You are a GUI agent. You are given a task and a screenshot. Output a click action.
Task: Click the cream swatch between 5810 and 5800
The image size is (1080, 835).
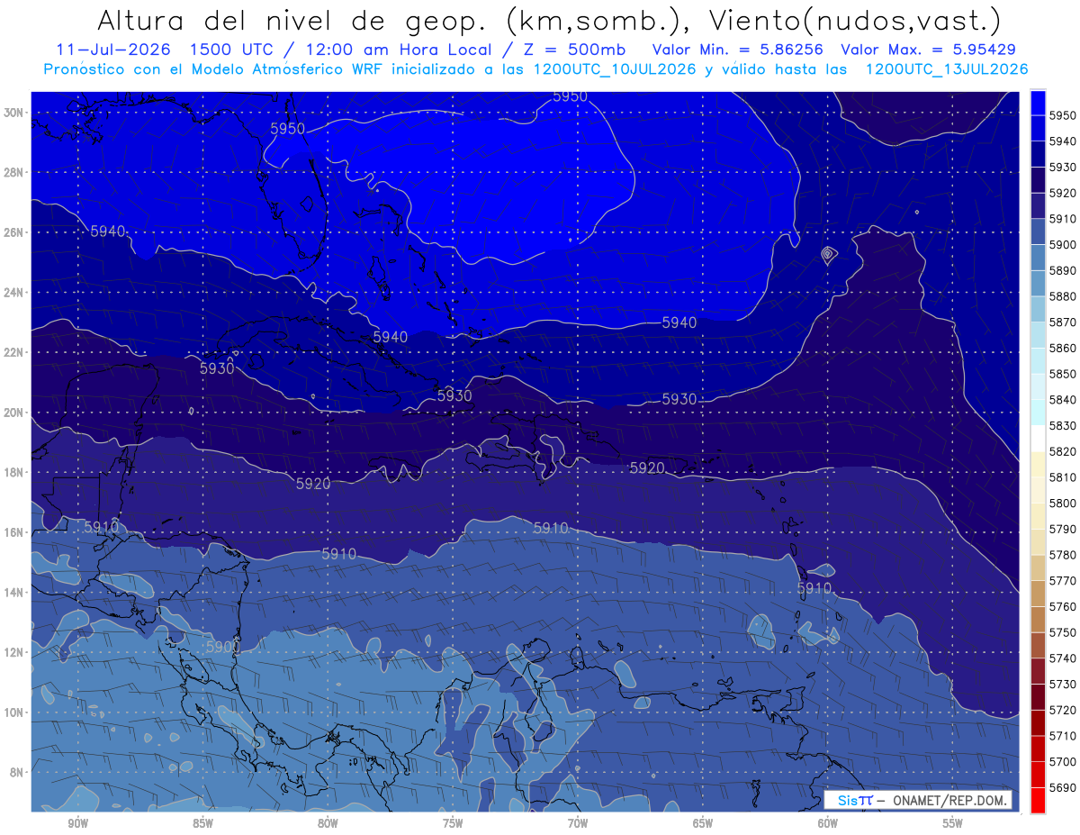(x=1037, y=490)
